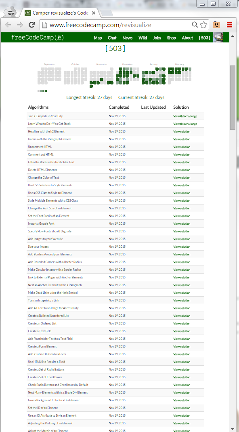
Task: Click the Specify How Fonts Should Degrade row
Action: pos(115,232)
